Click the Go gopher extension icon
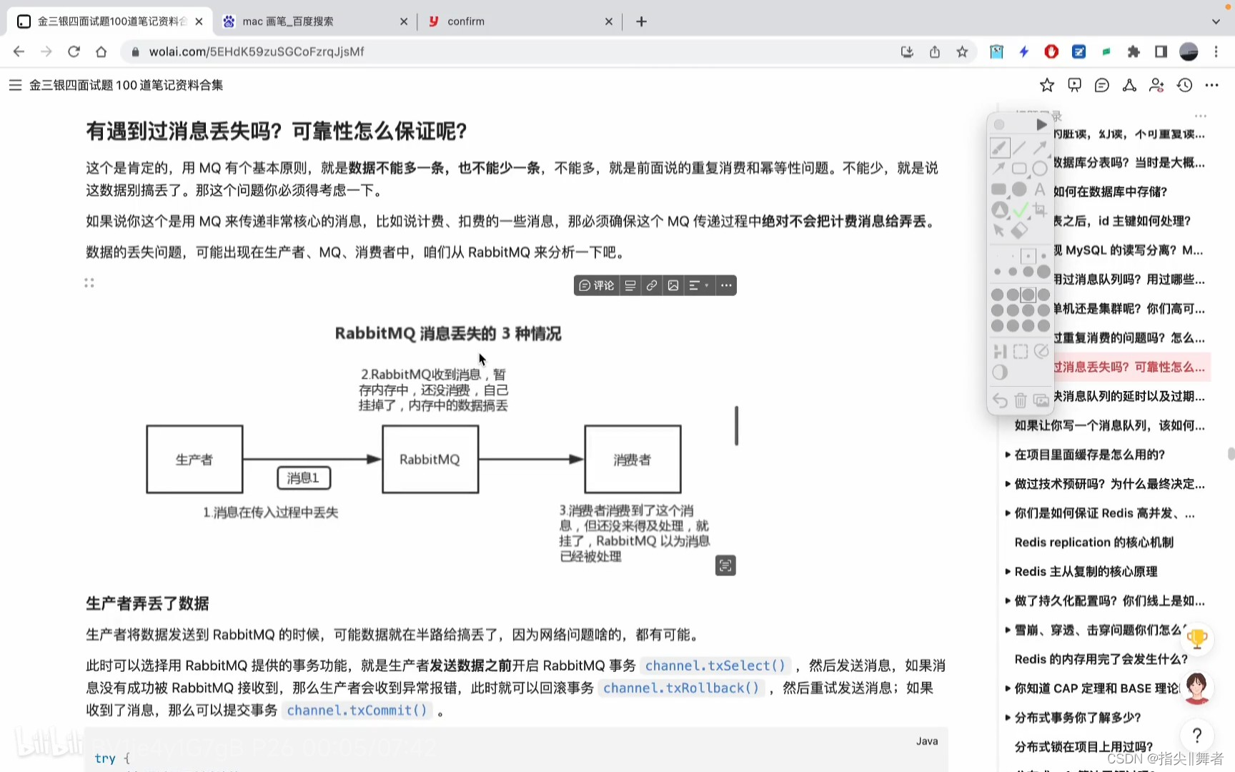The image size is (1235, 772). 996,51
